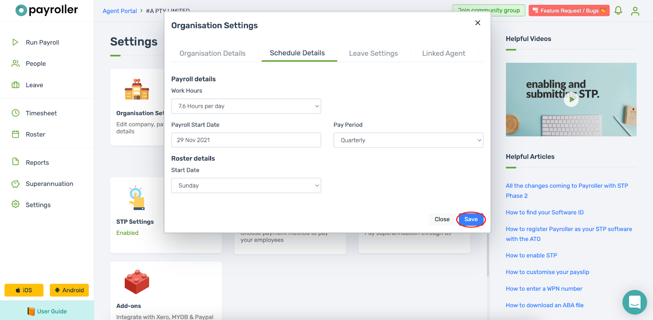Click the Settings gear icon in sidebar
Viewport: 653px width, 320px height.
point(16,204)
